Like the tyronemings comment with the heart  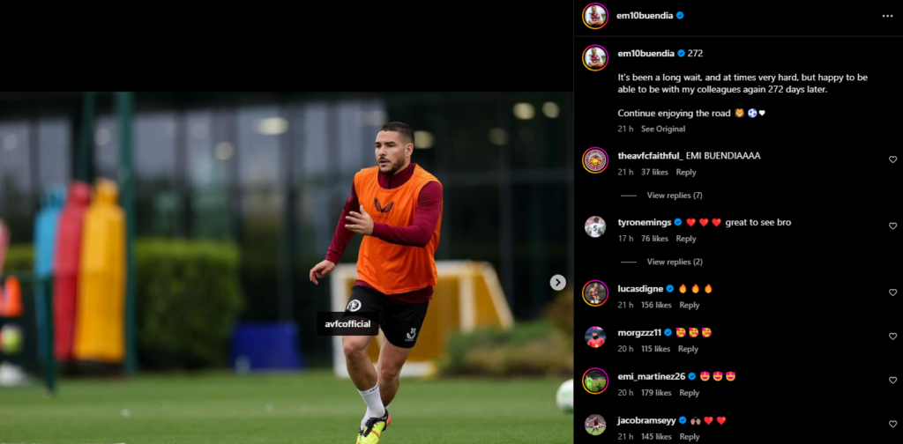pos(892,226)
